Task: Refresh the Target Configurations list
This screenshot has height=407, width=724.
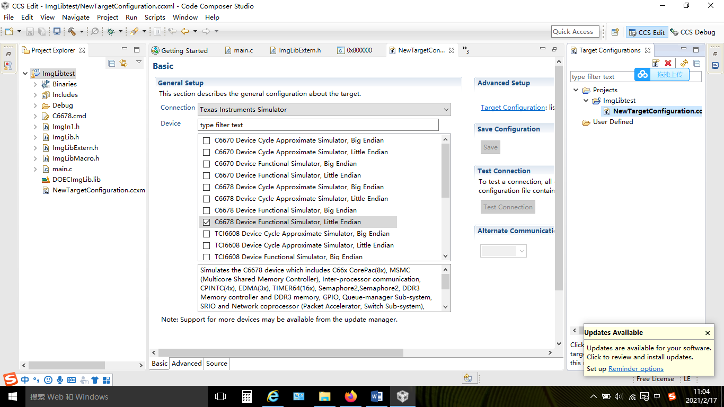Action: coord(684,63)
